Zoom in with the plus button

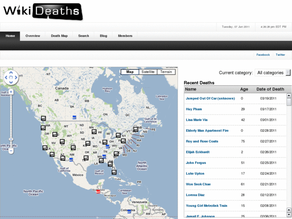(x=11, y=92)
